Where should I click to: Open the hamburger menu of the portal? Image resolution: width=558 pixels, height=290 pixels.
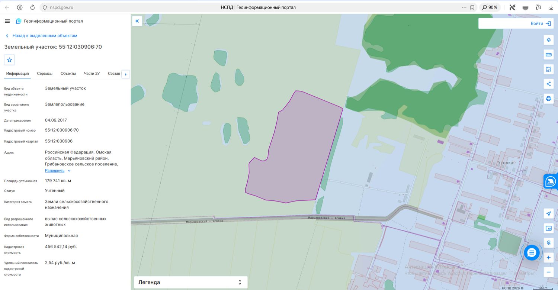coord(7,21)
